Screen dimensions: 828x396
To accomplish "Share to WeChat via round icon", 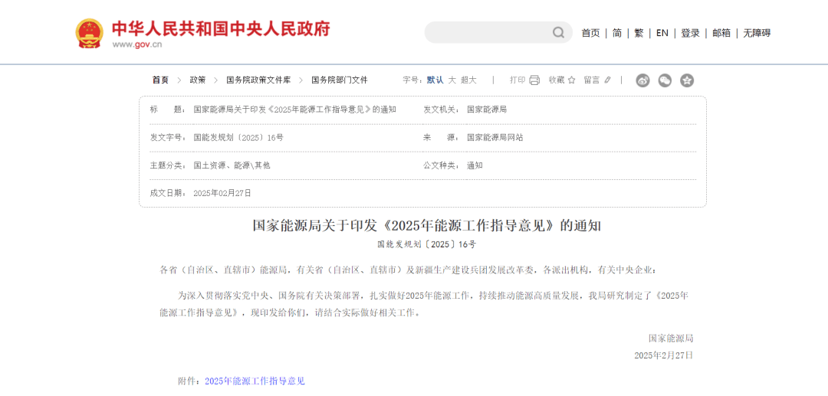I will 665,80.
